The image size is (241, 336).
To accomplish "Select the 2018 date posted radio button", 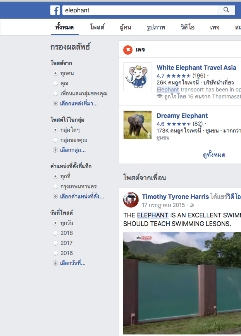I will coord(55,233).
